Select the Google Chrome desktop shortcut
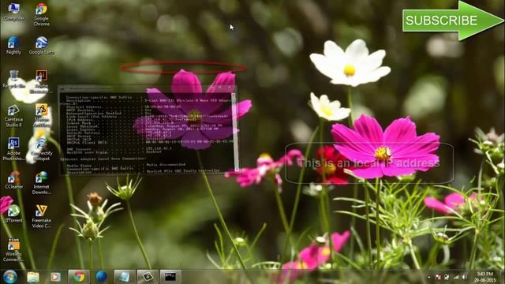The image size is (505, 284). [x=41, y=15]
